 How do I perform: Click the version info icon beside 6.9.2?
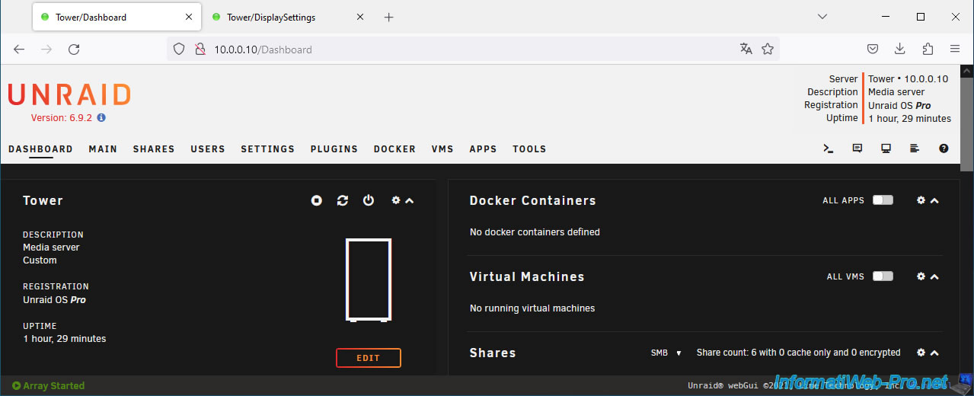click(101, 118)
